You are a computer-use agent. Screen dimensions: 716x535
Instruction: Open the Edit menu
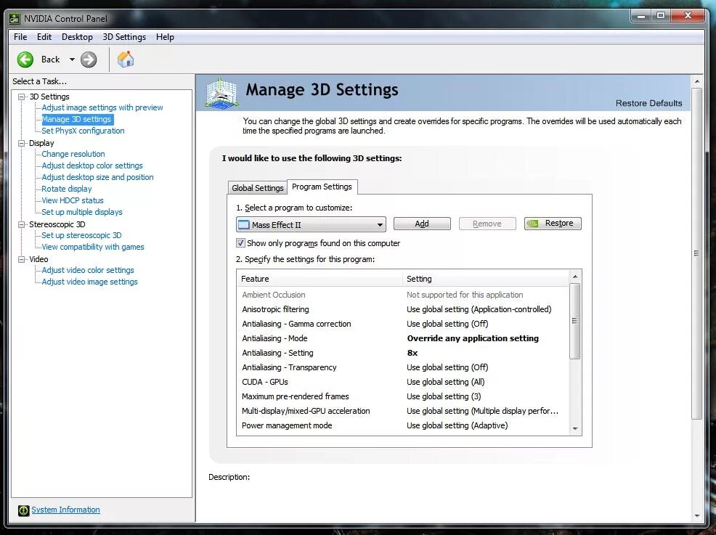pos(44,37)
